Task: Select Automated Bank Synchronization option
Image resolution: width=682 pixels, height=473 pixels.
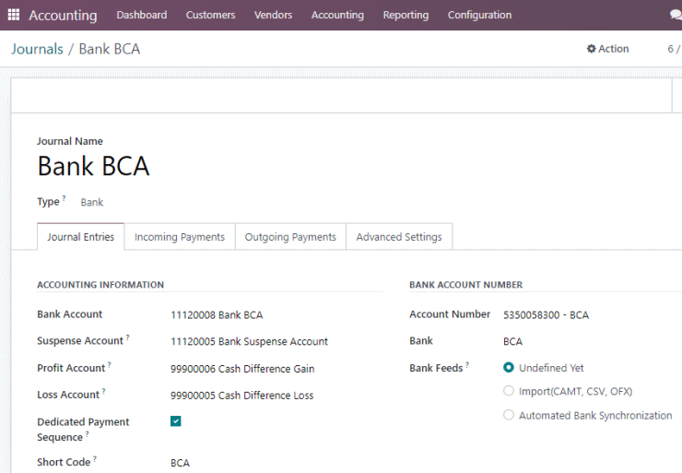Action: (509, 415)
